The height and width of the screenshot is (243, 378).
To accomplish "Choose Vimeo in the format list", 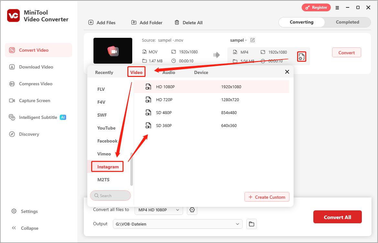I will 104,154.
